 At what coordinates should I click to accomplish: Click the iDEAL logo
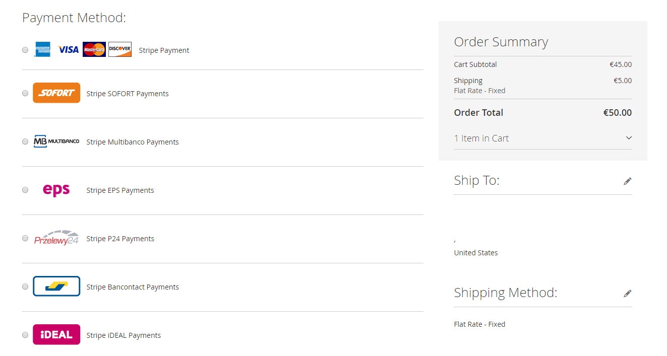point(56,334)
